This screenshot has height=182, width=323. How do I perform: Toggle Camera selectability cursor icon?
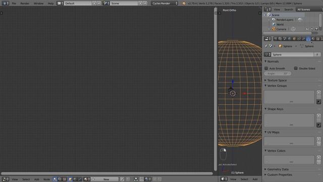coord(312,29)
